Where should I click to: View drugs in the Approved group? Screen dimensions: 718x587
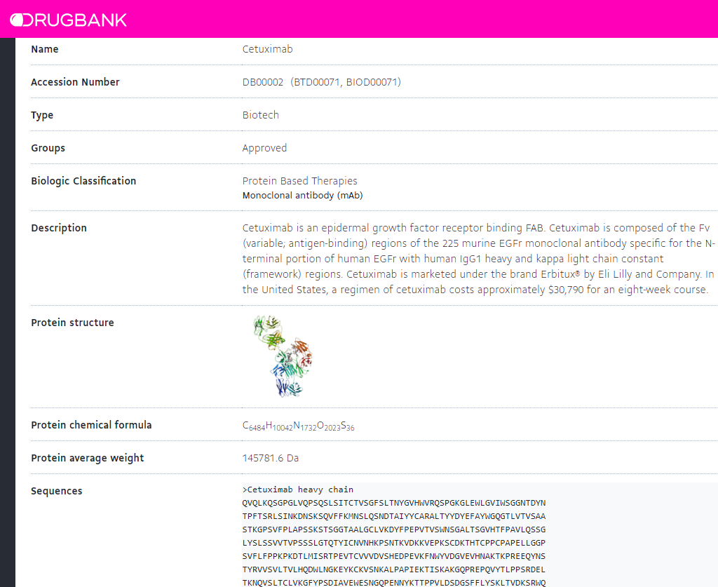(x=264, y=148)
